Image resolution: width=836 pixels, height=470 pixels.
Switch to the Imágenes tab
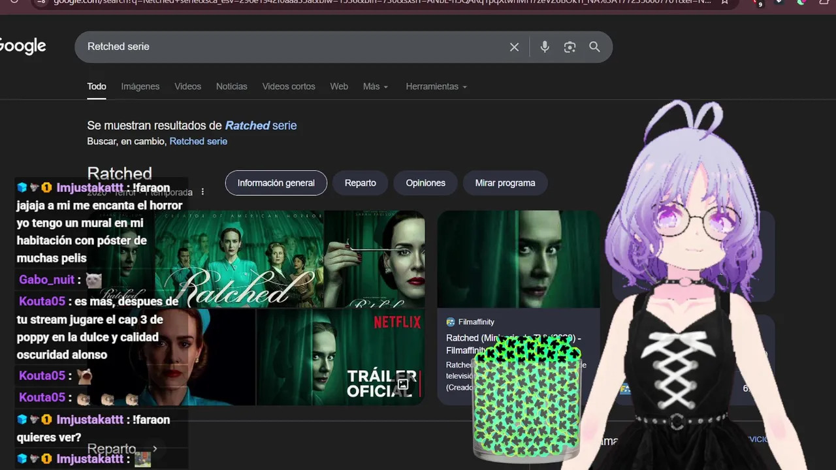tap(140, 86)
